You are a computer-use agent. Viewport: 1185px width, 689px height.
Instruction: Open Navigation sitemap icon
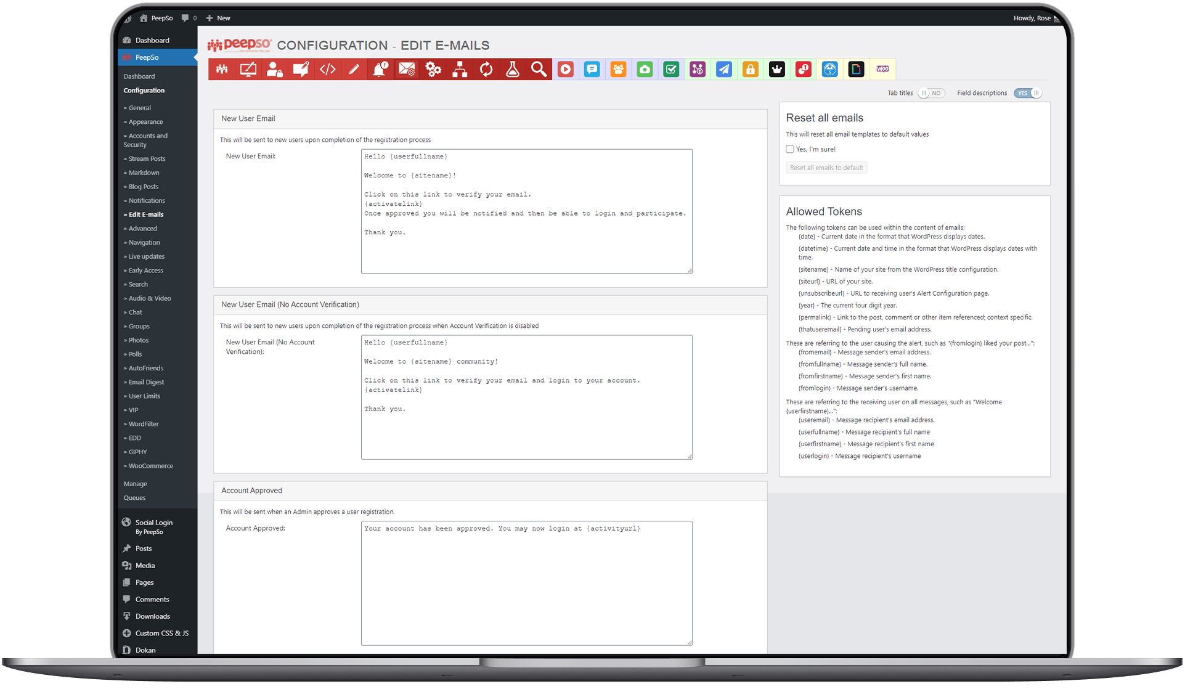click(x=460, y=70)
